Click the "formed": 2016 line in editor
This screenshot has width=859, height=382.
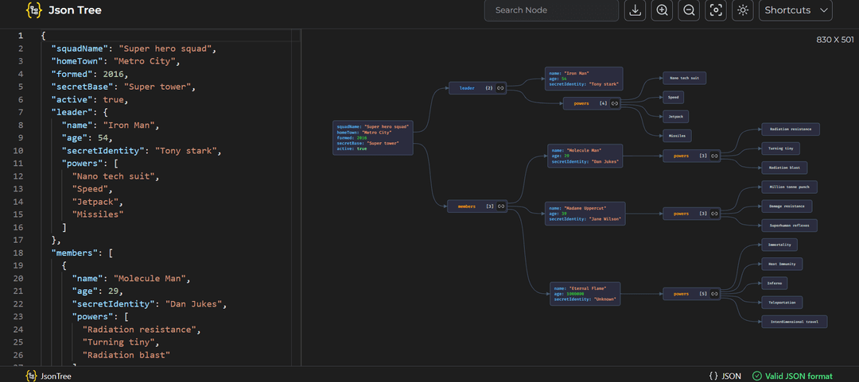click(90, 74)
